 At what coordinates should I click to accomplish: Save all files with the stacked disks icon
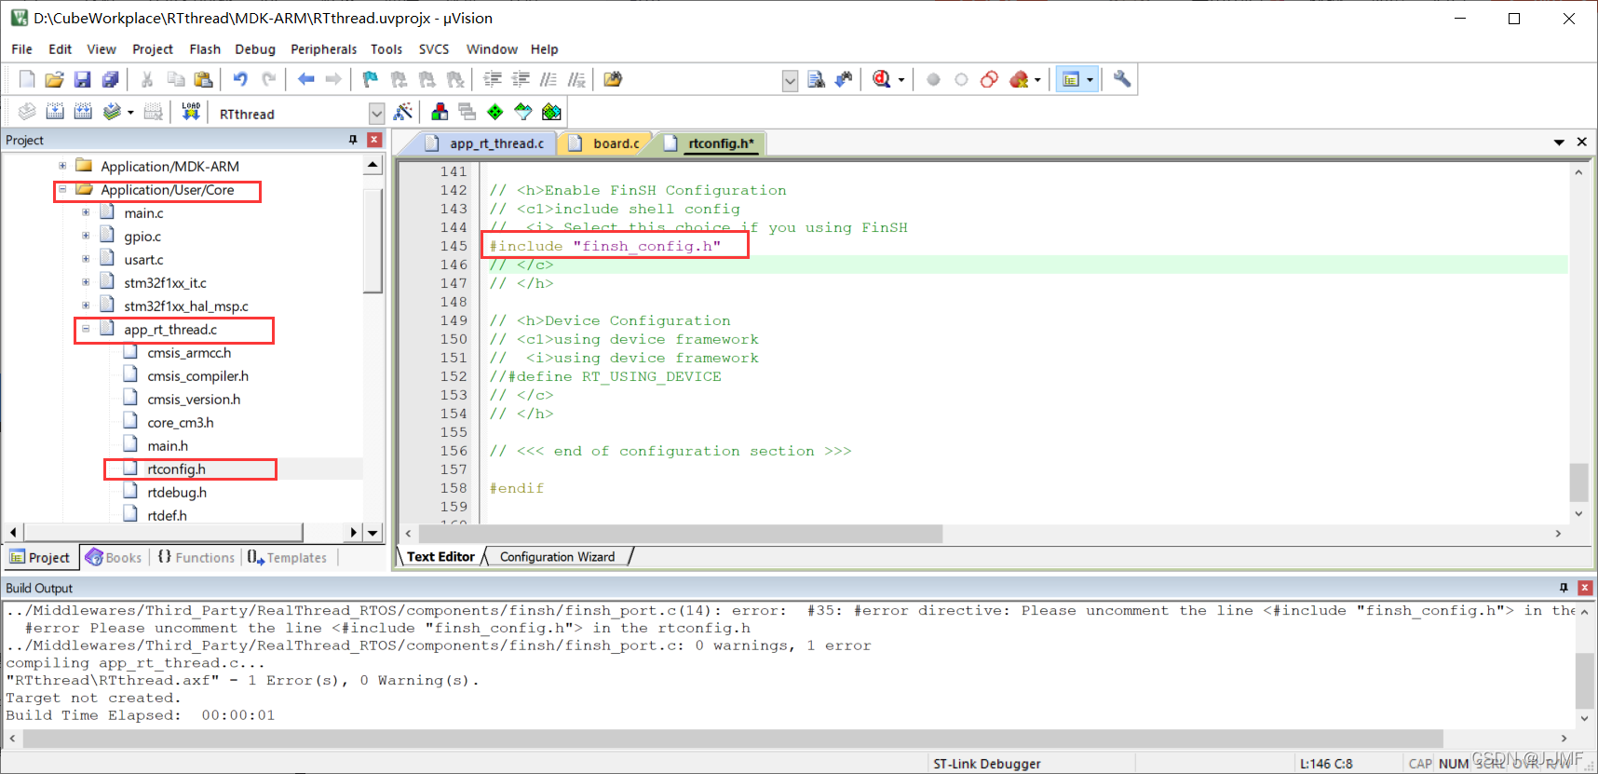pos(111,79)
